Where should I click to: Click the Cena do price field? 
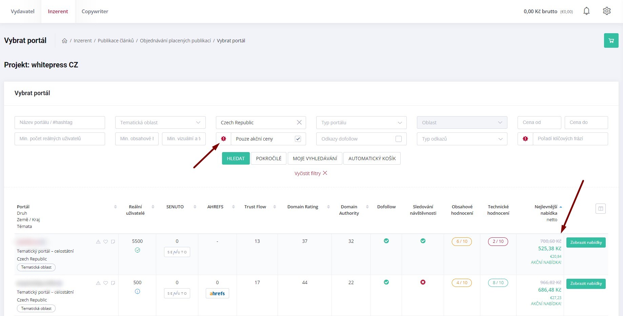click(x=586, y=123)
